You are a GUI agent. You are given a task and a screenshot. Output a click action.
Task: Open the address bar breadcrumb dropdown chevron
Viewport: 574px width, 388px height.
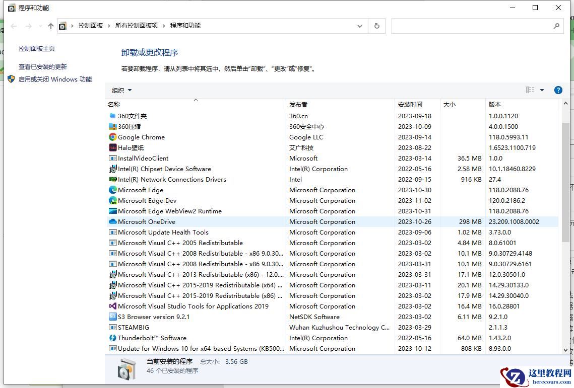coord(359,26)
